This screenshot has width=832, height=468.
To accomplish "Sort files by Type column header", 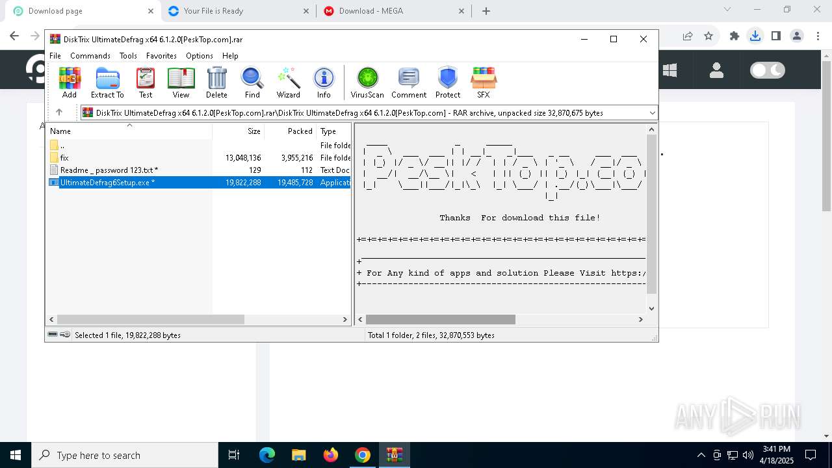I will coord(334,131).
